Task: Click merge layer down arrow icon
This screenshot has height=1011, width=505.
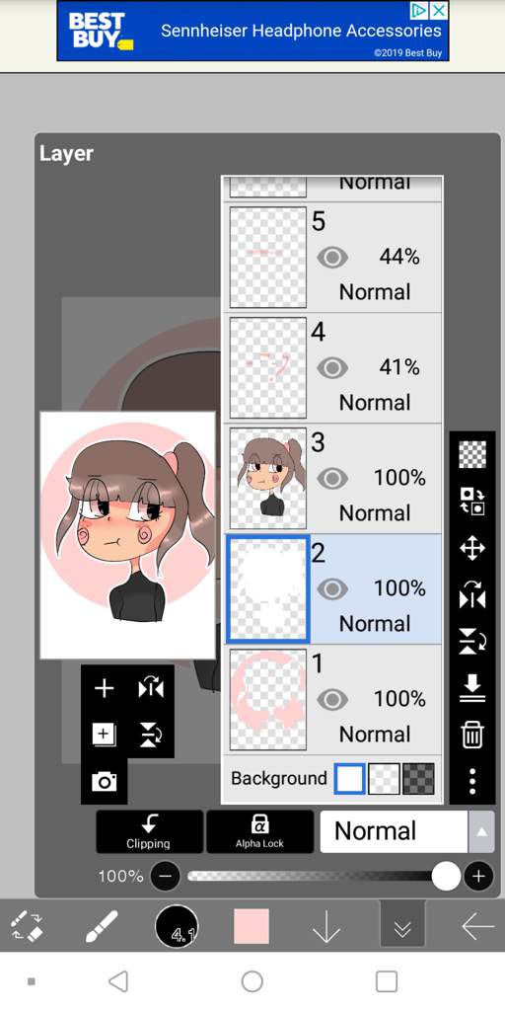Action: [x=472, y=688]
